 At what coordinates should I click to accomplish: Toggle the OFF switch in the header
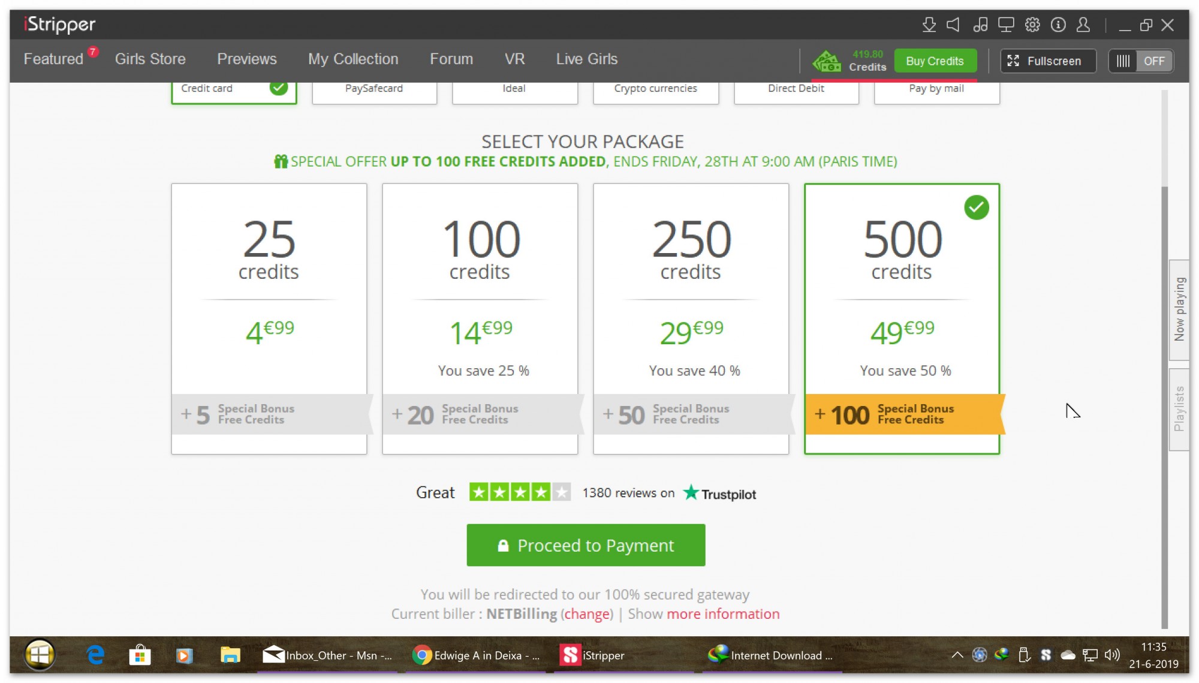point(1141,61)
